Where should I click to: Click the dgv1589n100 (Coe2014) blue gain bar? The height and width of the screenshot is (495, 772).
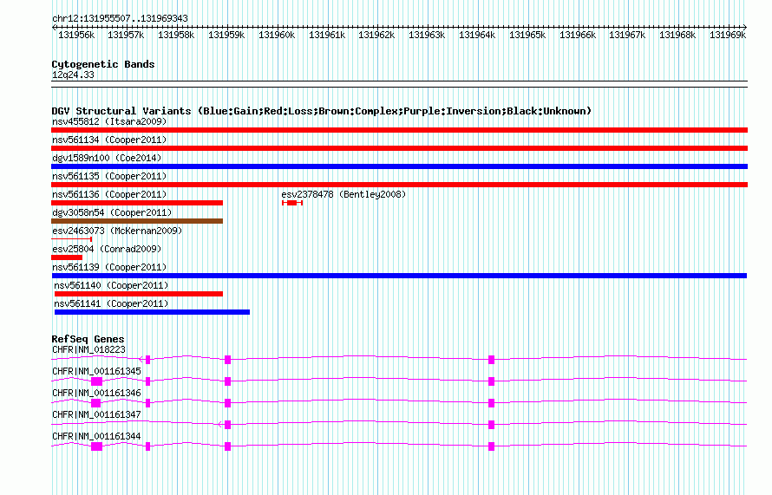[x=399, y=166]
